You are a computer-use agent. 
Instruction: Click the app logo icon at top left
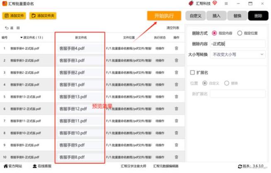click(5, 3)
